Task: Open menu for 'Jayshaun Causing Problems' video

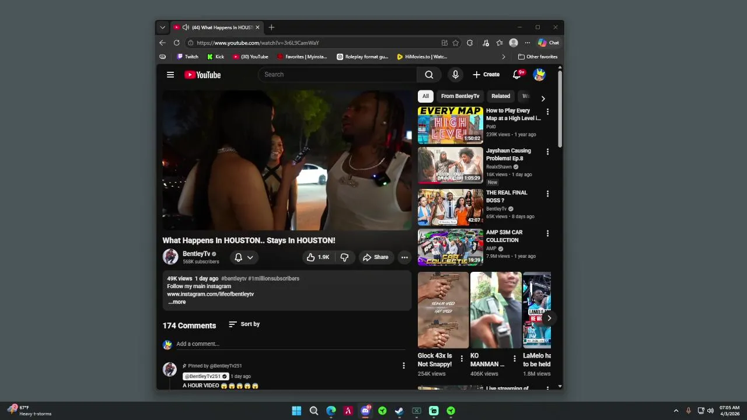Action: (x=547, y=152)
